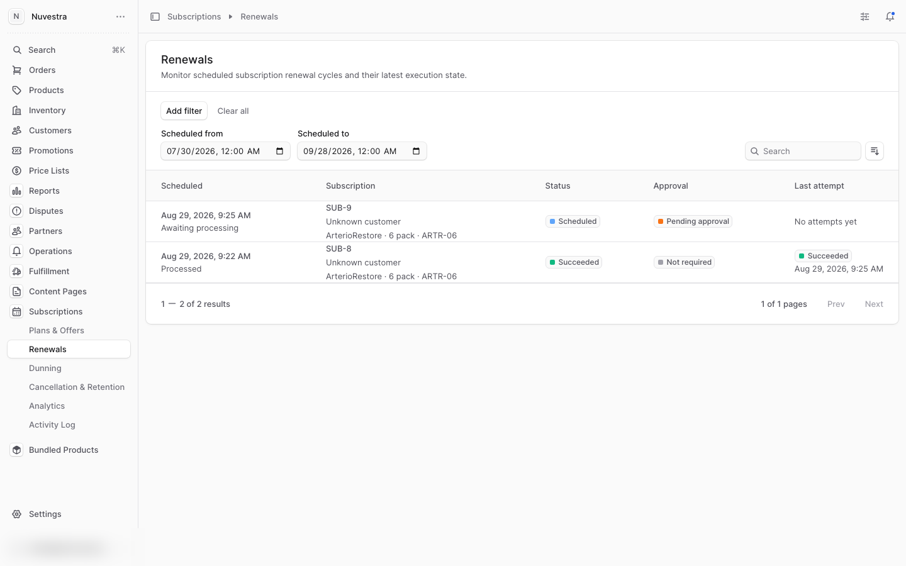Click the Renewals breadcrumb
The width and height of the screenshot is (906, 566).
pos(259,16)
